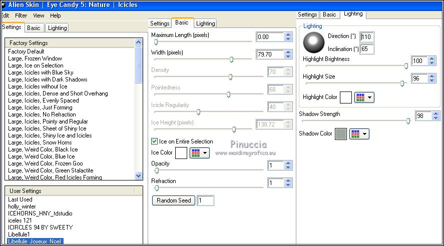Open the Help menu

(55, 15)
